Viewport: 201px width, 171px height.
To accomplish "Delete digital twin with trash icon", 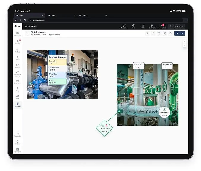I will click(x=147, y=34).
